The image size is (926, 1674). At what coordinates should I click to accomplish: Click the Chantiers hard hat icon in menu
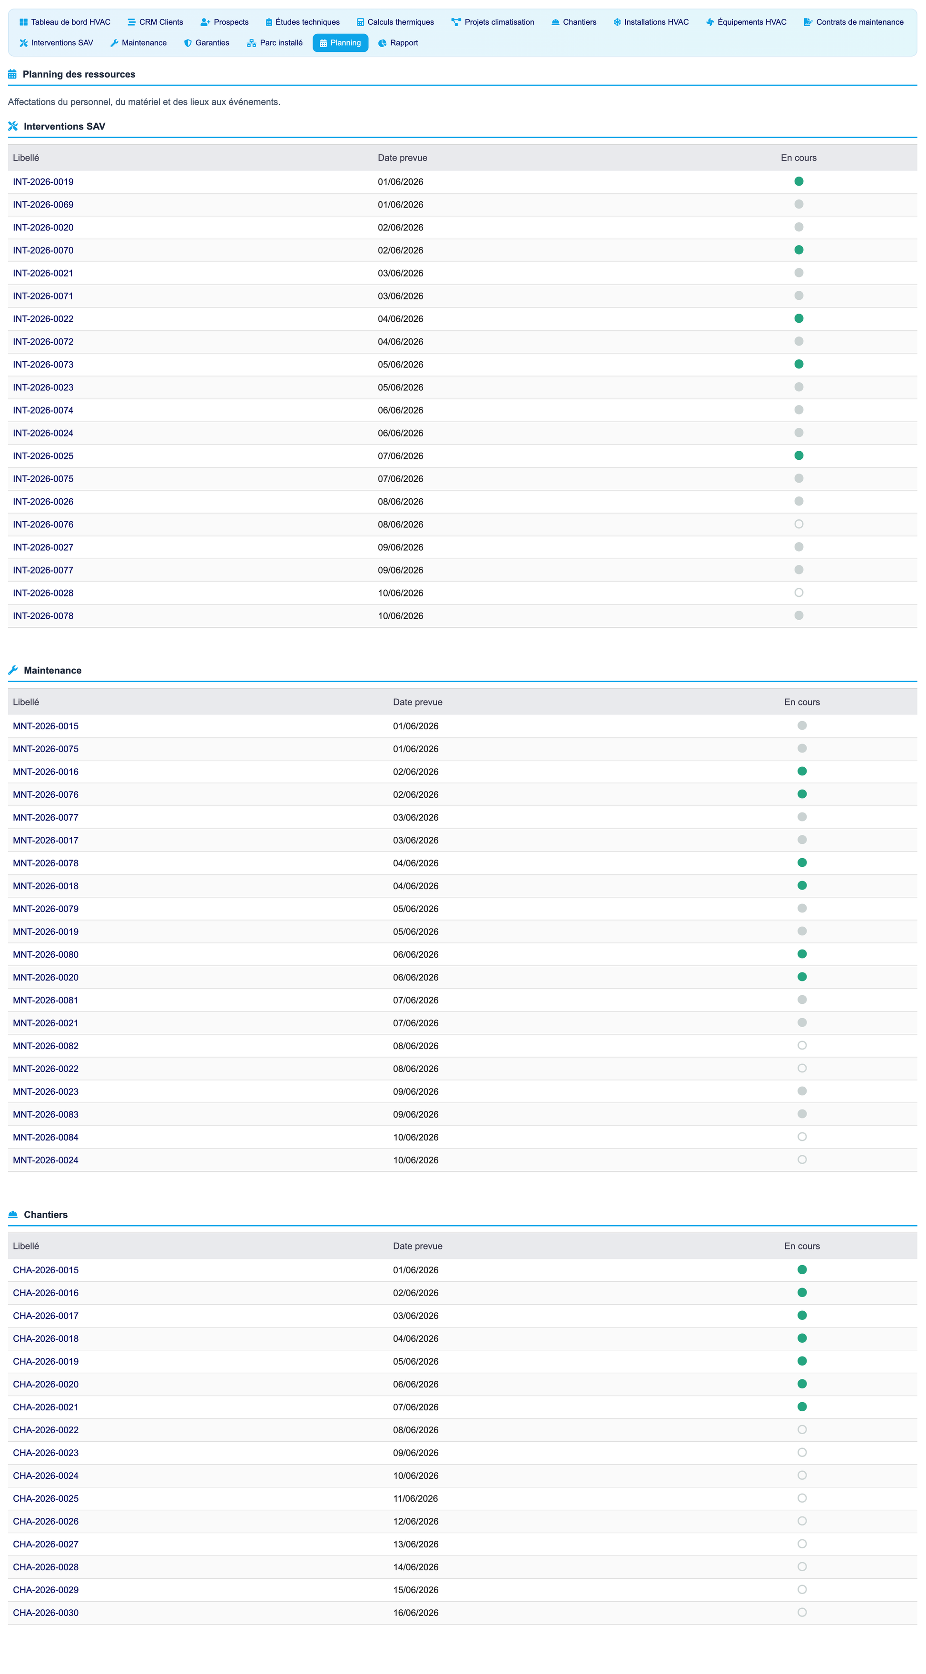(x=556, y=22)
